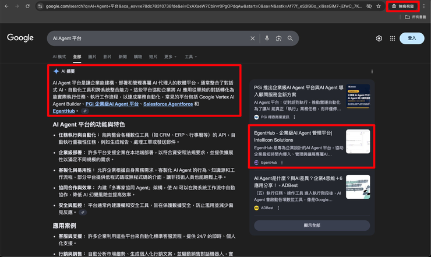Expand the 工具 dropdown
Image resolution: width=431 pixels, height=257 pixels.
pos(191,57)
